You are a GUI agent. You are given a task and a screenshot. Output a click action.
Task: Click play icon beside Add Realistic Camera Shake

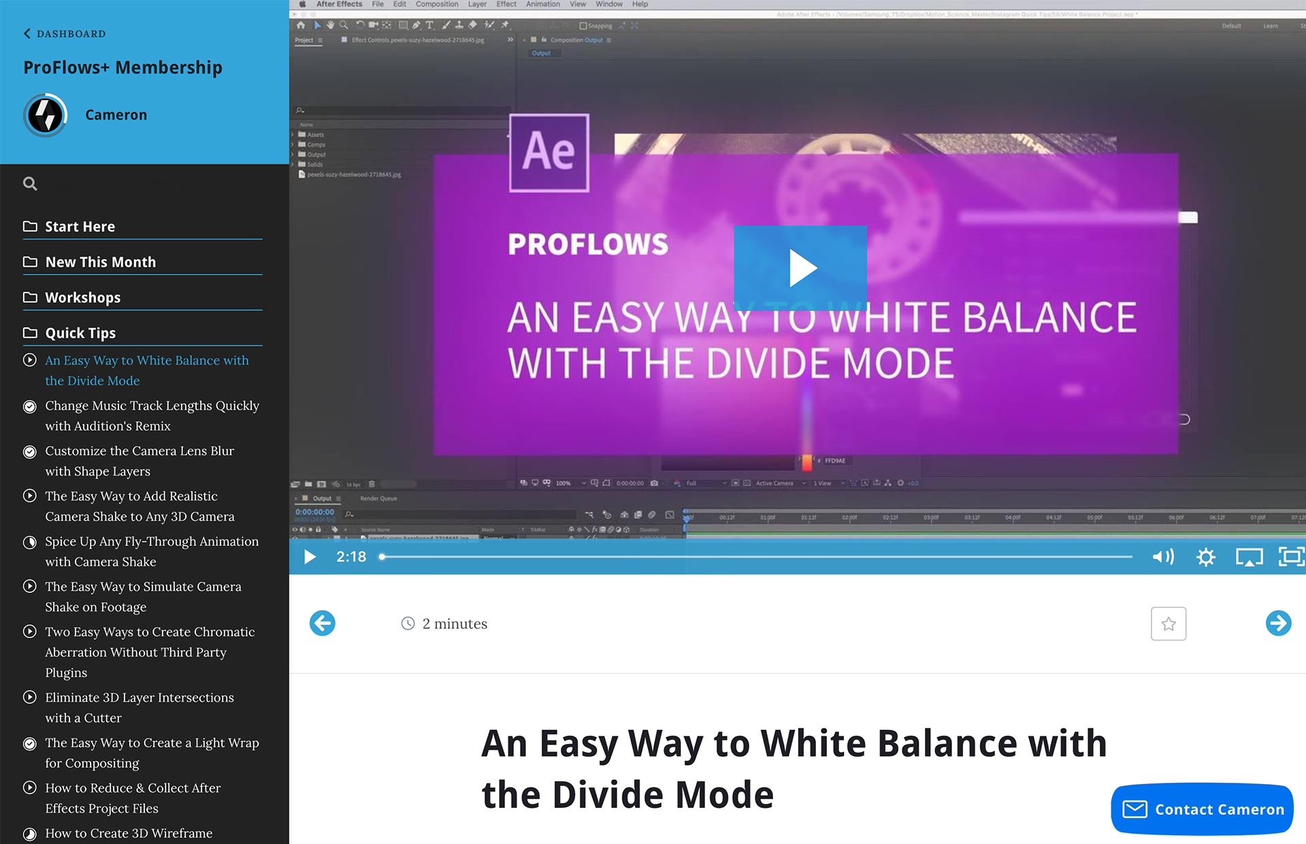coord(30,496)
